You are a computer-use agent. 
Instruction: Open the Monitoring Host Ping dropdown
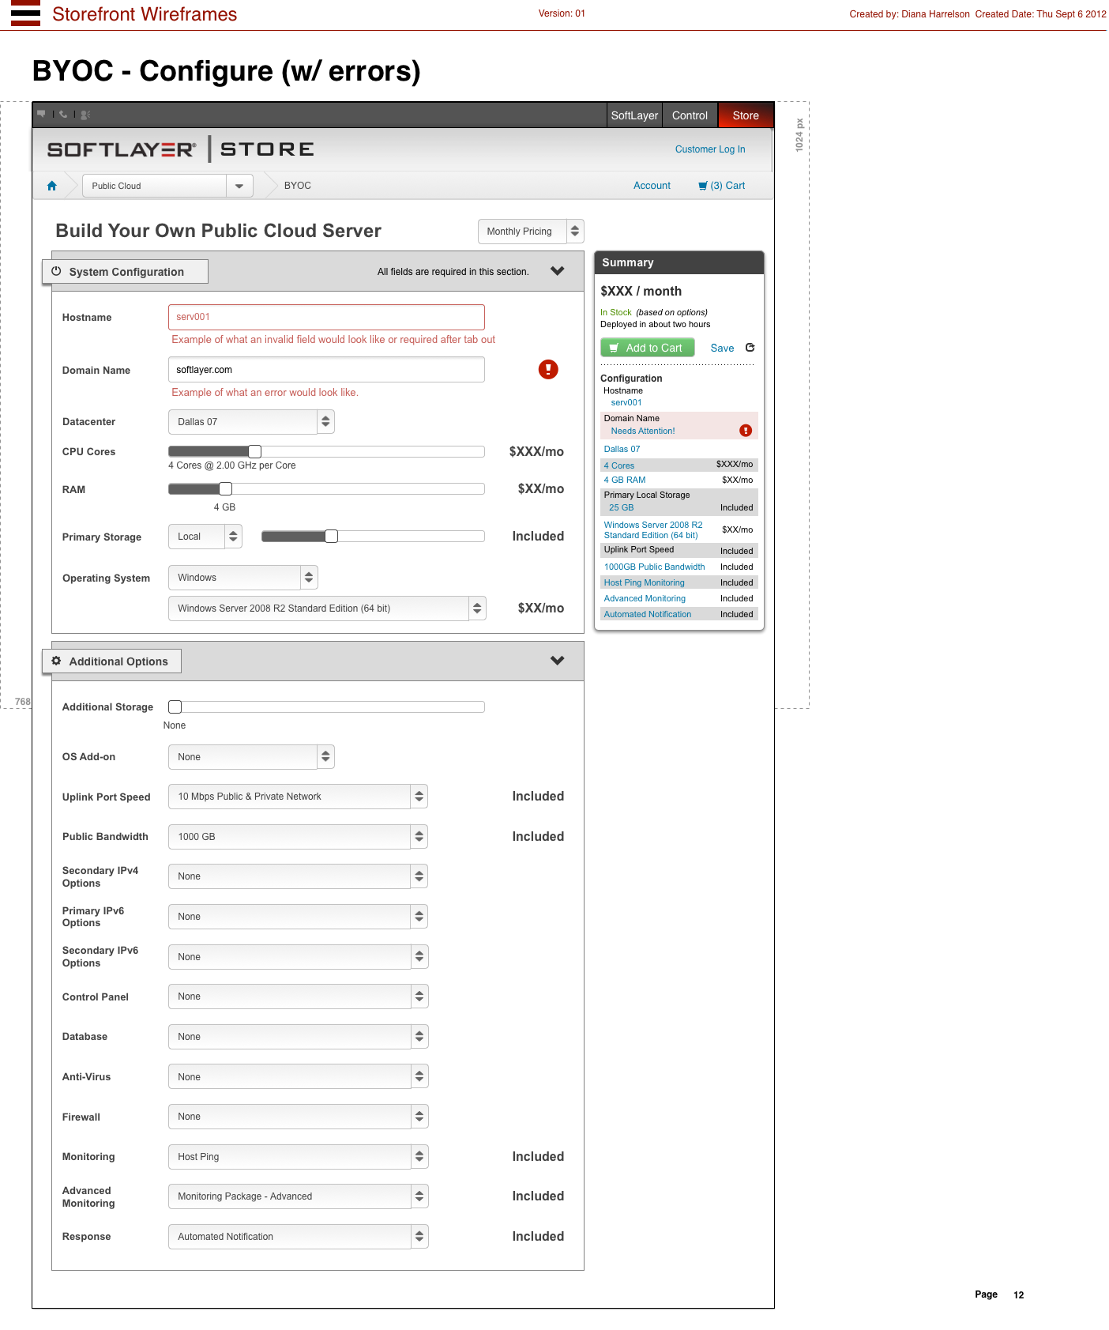click(x=298, y=1157)
